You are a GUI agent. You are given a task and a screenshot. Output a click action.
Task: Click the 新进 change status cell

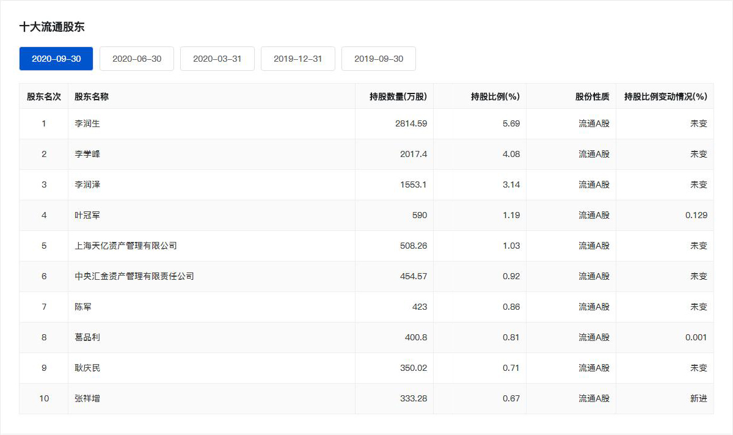698,398
